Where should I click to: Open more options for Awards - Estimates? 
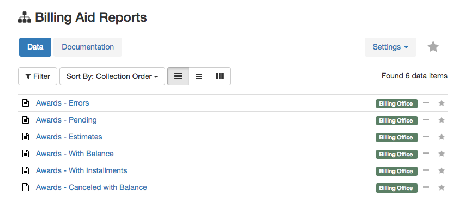coord(426,137)
